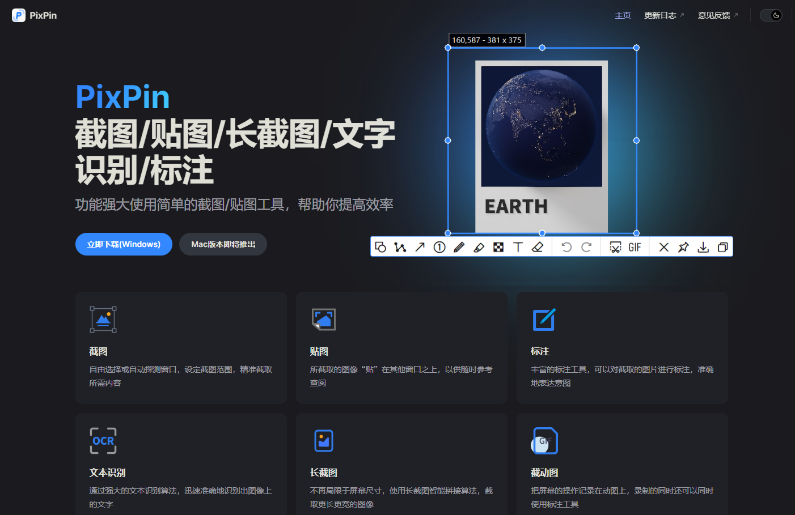Click the EARTH poster image

click(542, 146)
